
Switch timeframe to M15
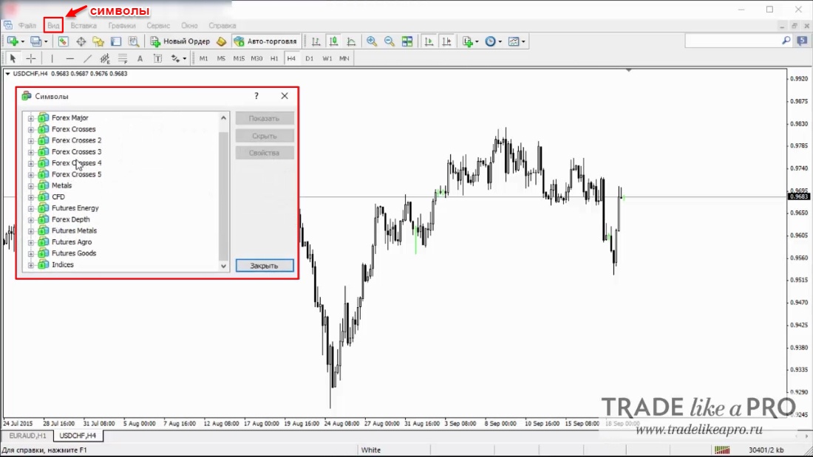[x=239, y=58]
